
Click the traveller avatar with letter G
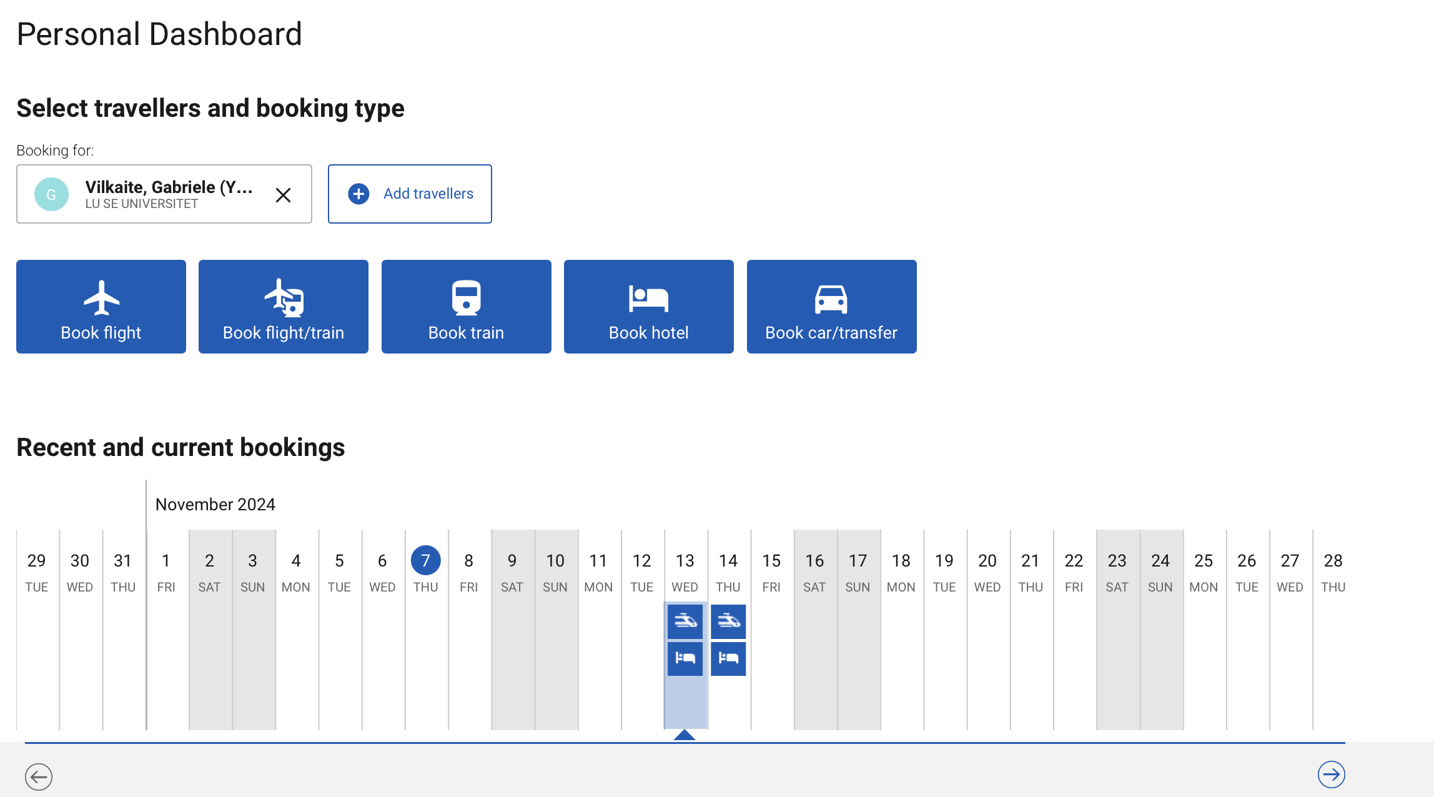(x=51, y=194)
